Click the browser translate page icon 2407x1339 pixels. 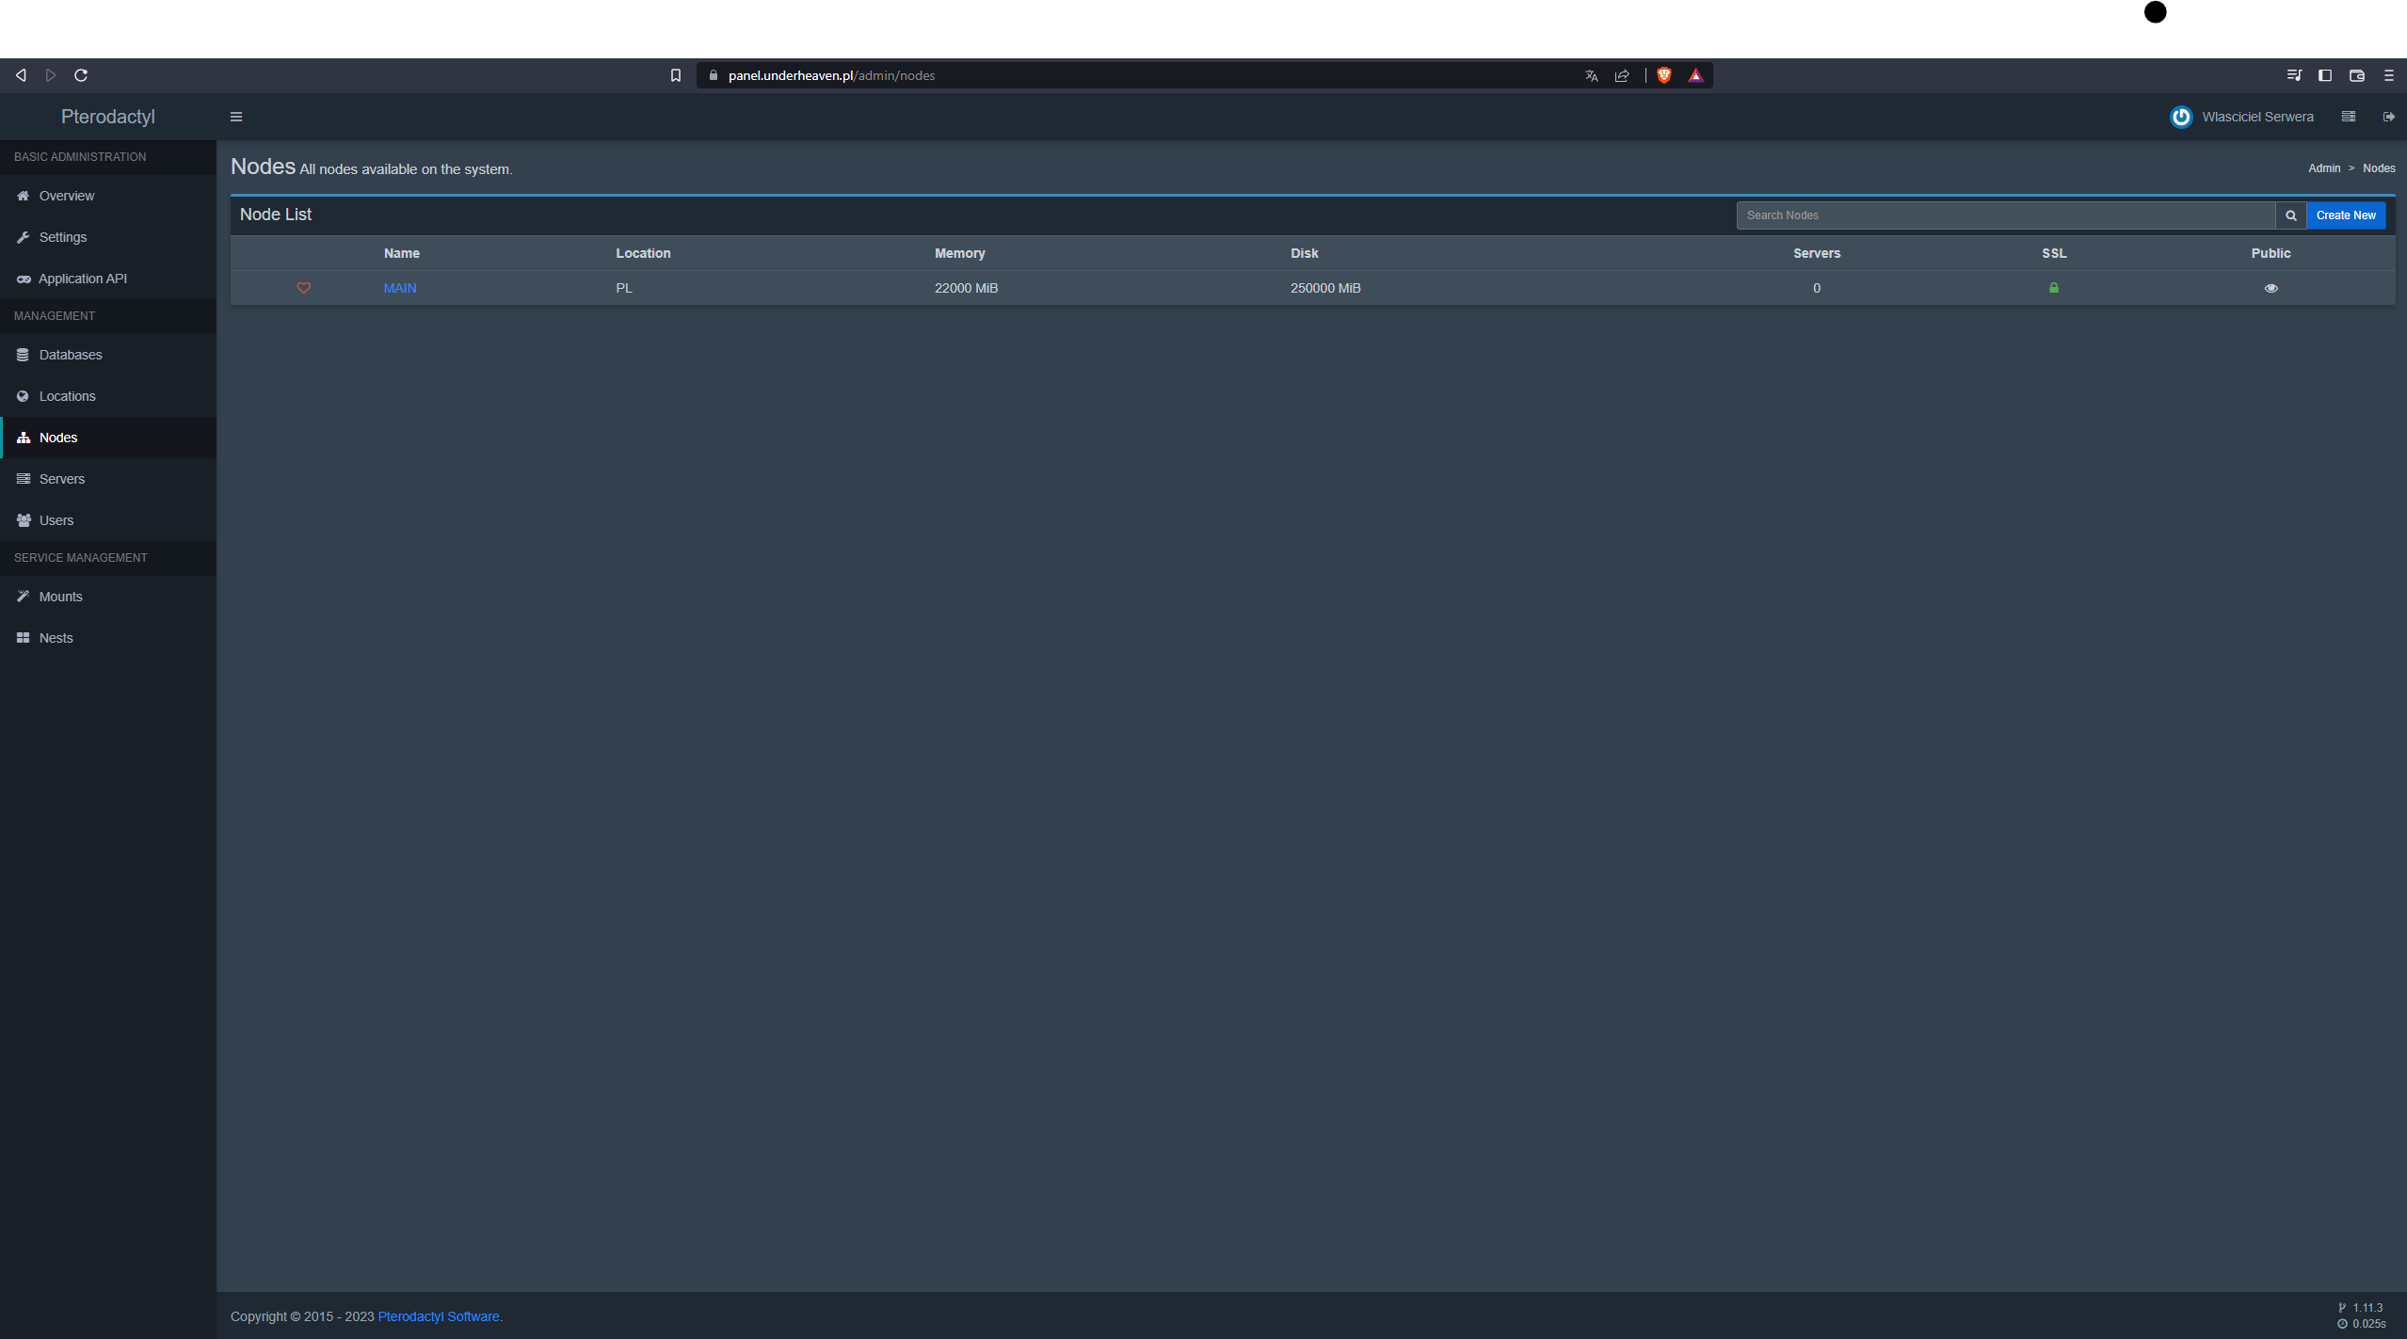[1591, 75]
